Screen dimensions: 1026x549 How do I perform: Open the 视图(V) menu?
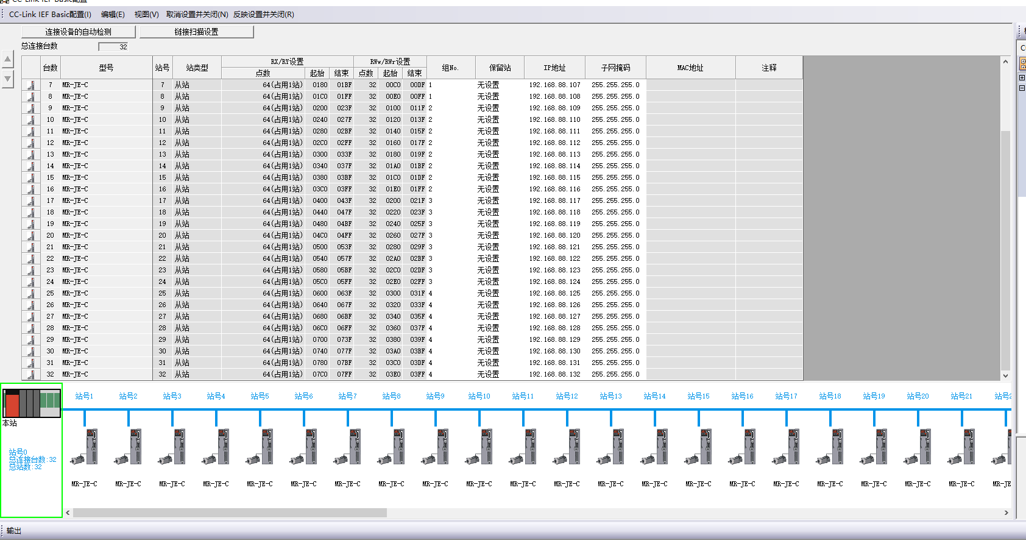coord(146,14)
